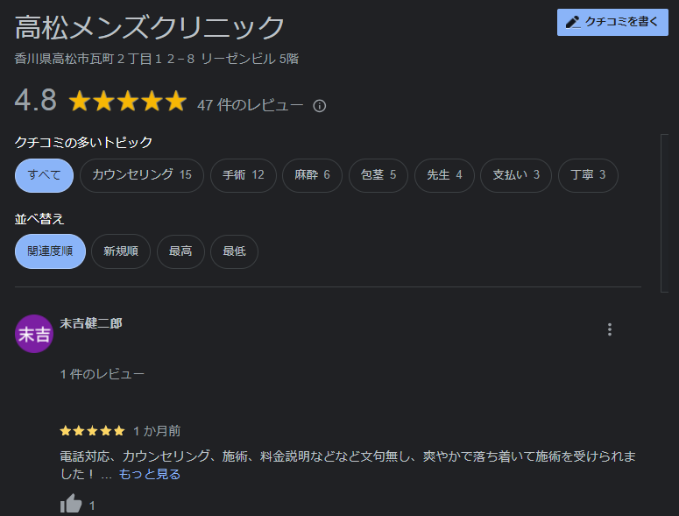Viewport: 679px width, 516px height.
Task: Click the pencil icon on クチコミを書く
Action: (573, 22)
